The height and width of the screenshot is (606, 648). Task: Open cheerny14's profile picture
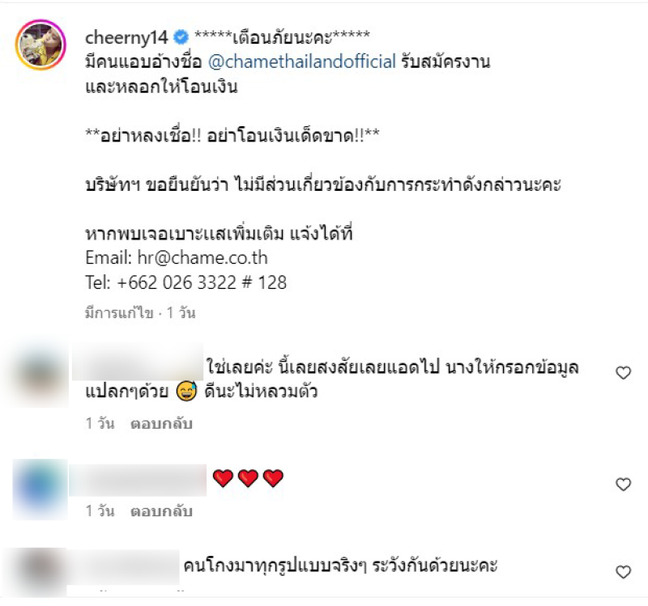coord(40,44)
